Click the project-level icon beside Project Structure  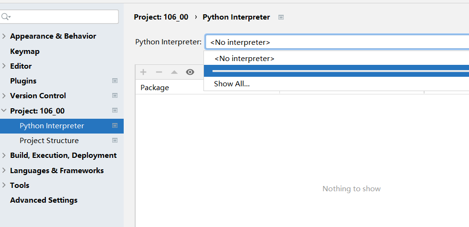[x=115, y=140]
